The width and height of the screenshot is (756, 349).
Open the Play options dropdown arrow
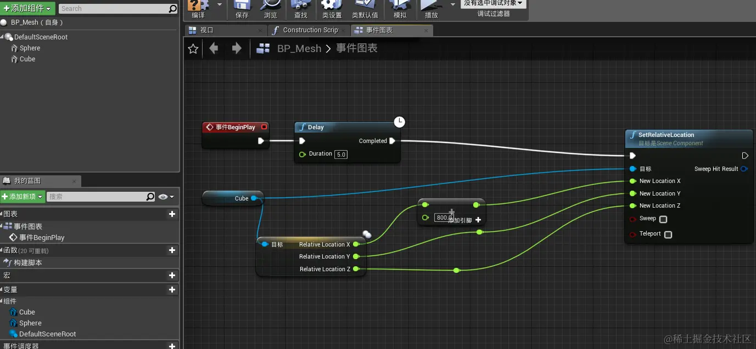[x=453, y=4]
